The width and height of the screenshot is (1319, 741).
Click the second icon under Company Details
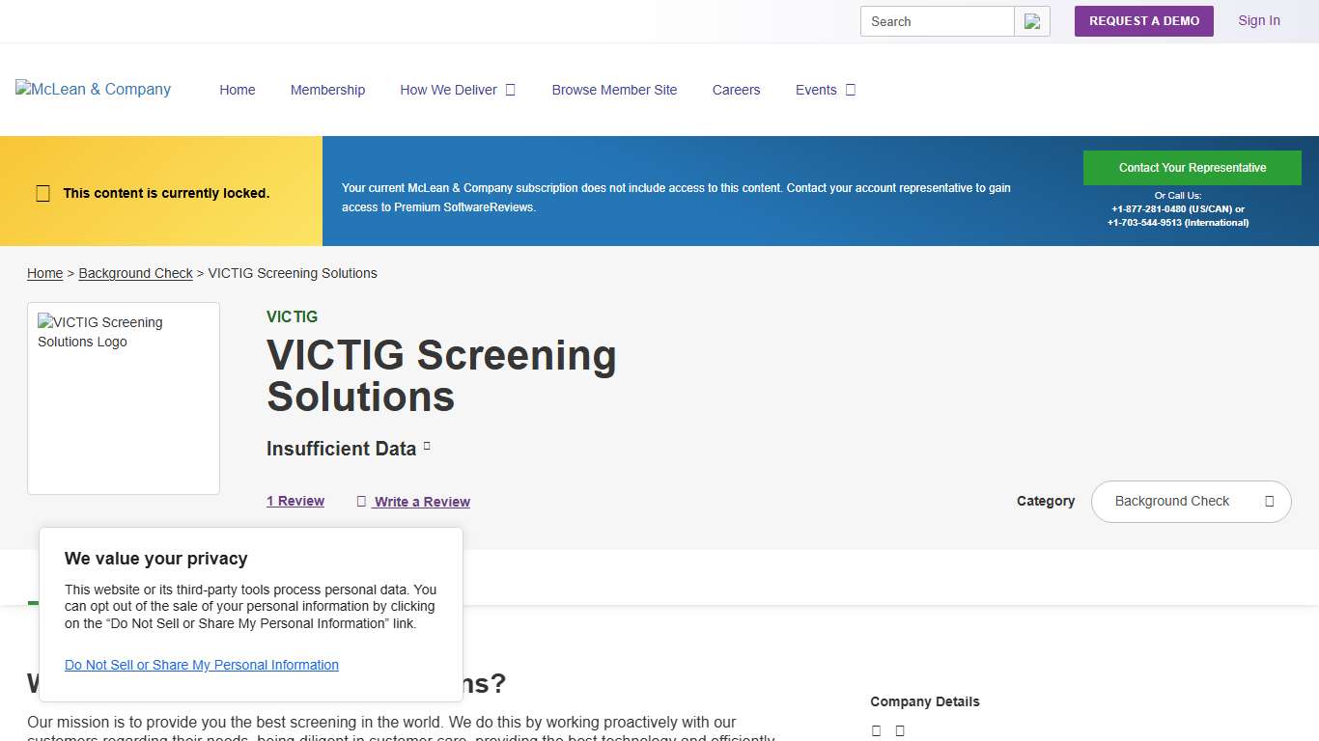(x=899, y=730)
